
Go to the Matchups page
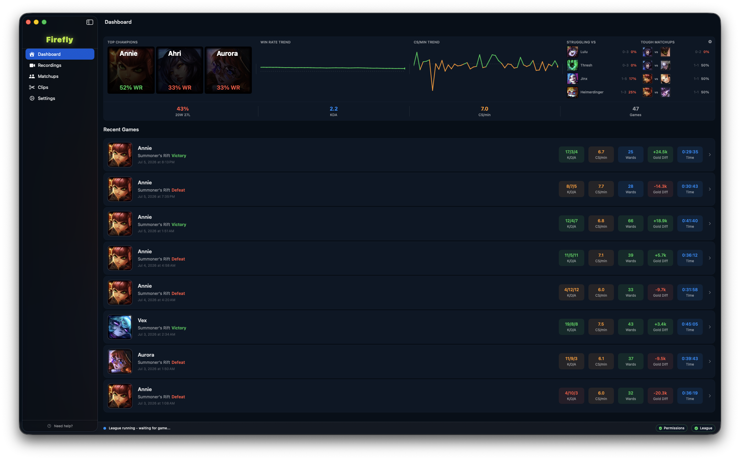[x=60, y=76]
